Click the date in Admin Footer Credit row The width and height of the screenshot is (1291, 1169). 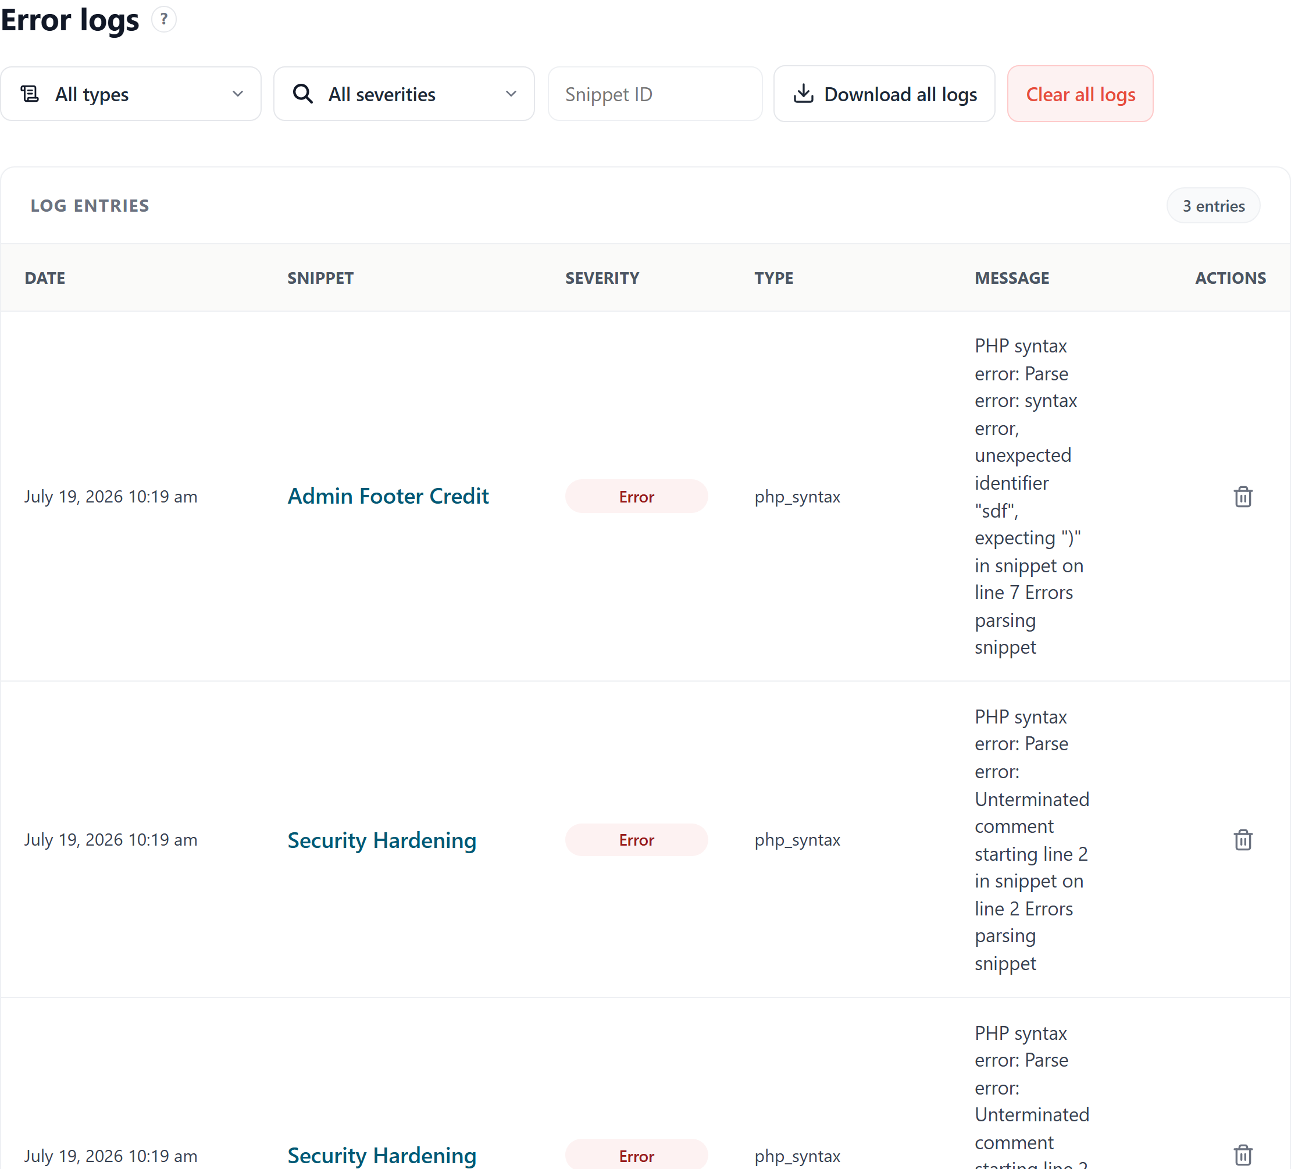111,497
